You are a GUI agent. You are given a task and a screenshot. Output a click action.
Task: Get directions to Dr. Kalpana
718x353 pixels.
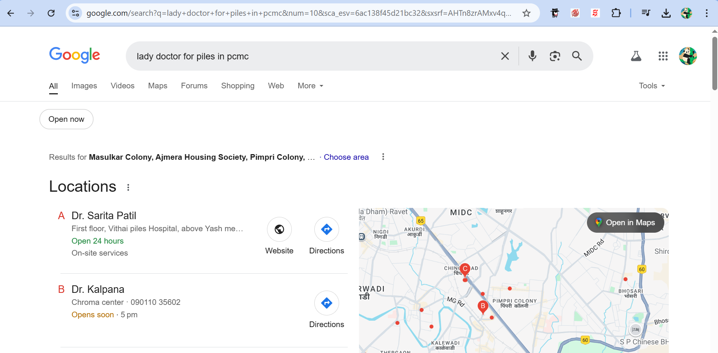326,303
